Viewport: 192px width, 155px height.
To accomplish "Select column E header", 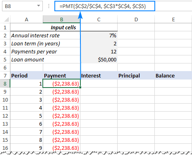I will (173, 19).
